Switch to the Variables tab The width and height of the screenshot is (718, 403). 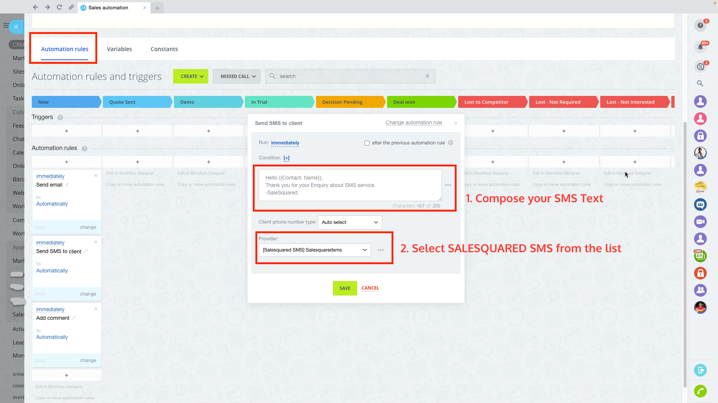119,49
